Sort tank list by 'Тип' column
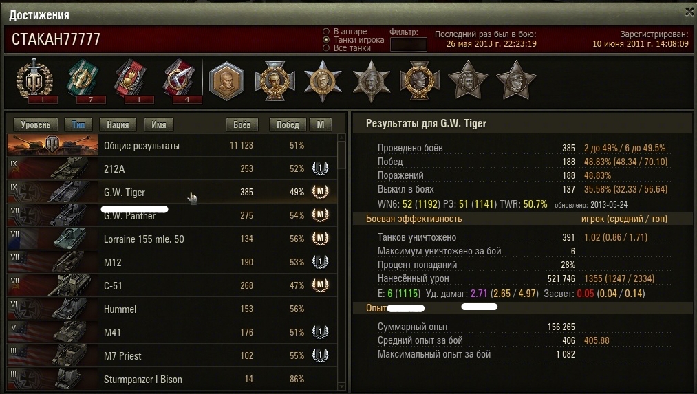The height and width of the screenshot is (394, 697). click(x=78, y=125)
